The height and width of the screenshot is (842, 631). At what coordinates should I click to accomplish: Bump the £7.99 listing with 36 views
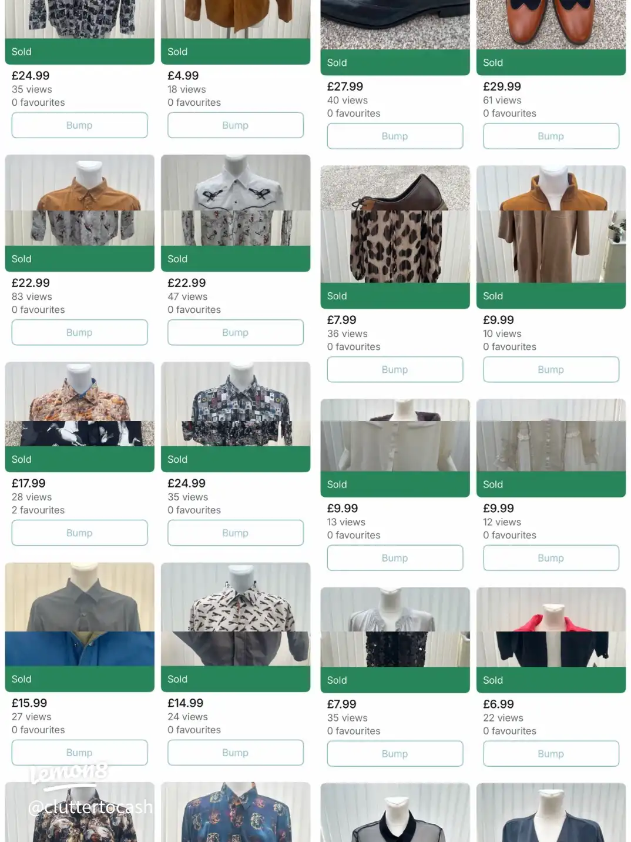coord(395,369)
